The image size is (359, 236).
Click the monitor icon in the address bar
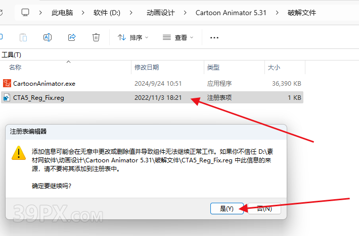(25, 12)
